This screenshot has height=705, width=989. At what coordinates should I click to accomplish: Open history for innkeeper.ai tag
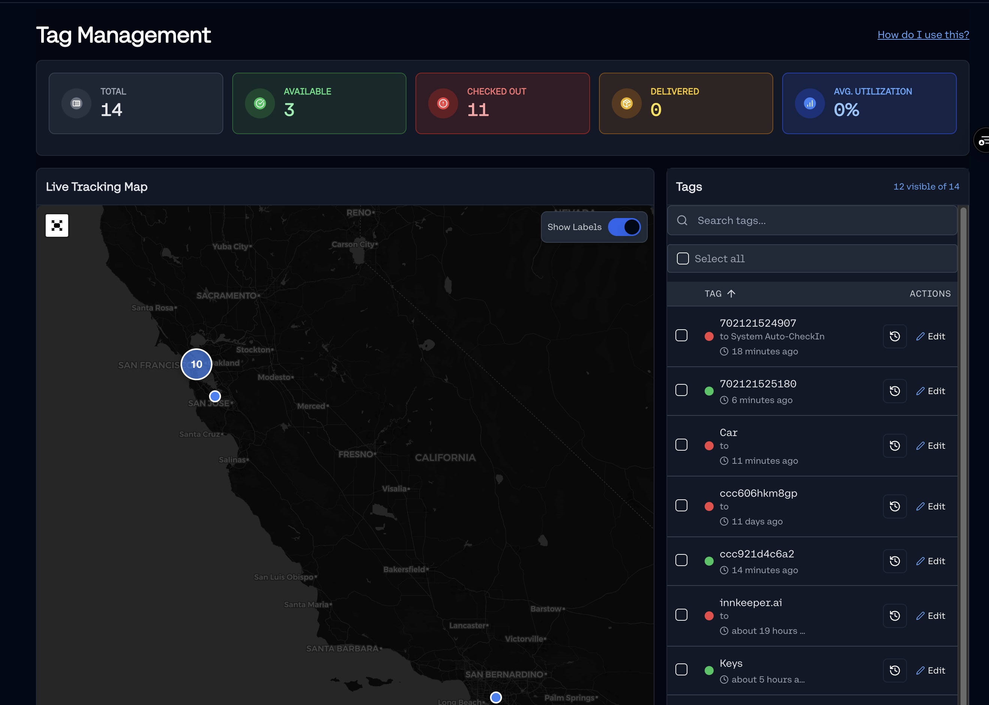pyautogui.click(x=895, y=616)
